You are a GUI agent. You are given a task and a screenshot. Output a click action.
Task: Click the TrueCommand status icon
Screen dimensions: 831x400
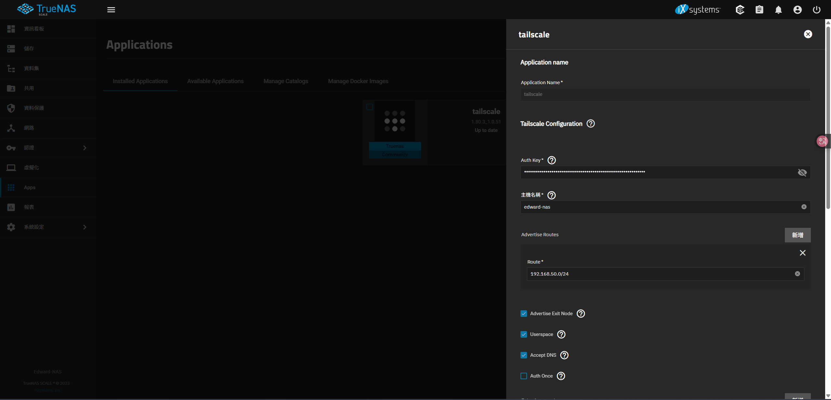pyautogui.click(x=740, y=10)
